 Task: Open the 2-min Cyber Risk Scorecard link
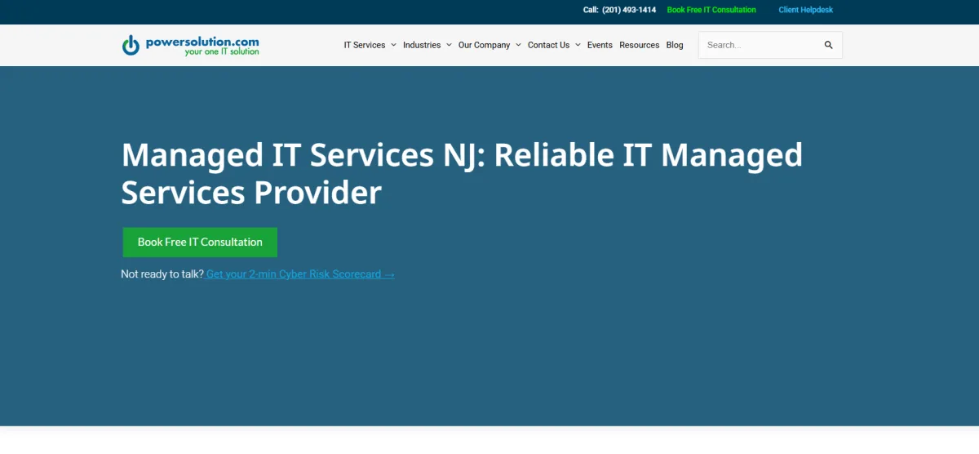300,274
